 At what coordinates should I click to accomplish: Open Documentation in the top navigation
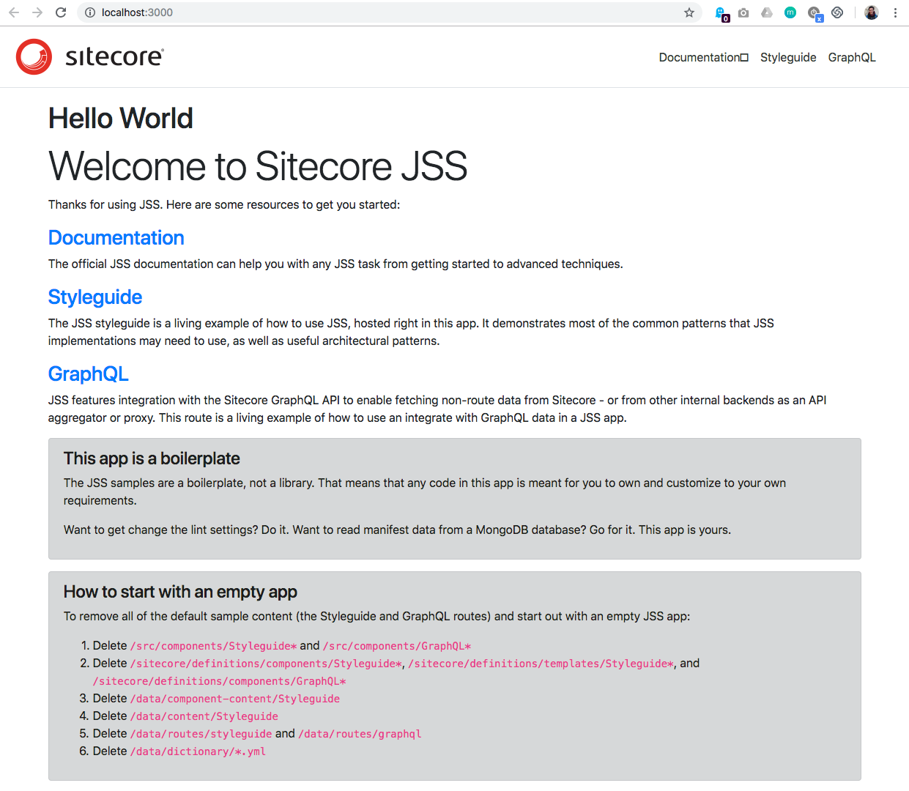point(703,57)
